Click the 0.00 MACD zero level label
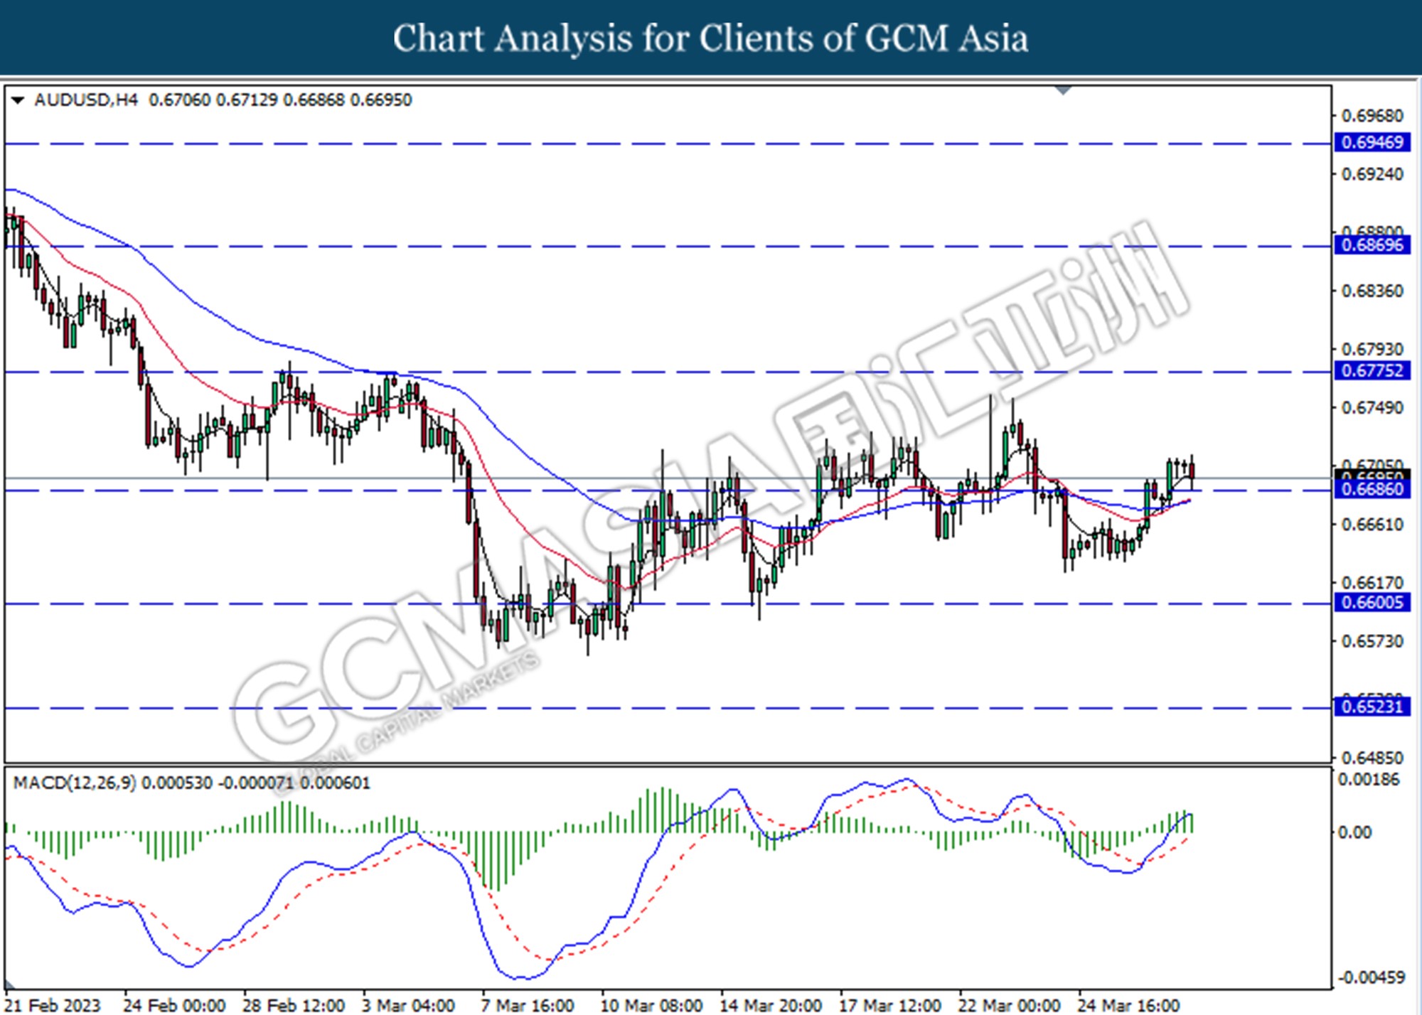 coord(1354,832)
